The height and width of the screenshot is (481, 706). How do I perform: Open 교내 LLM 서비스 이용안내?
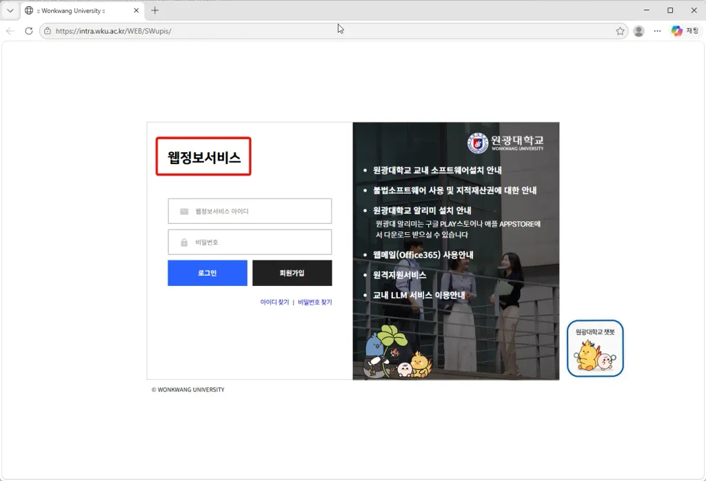418,295
